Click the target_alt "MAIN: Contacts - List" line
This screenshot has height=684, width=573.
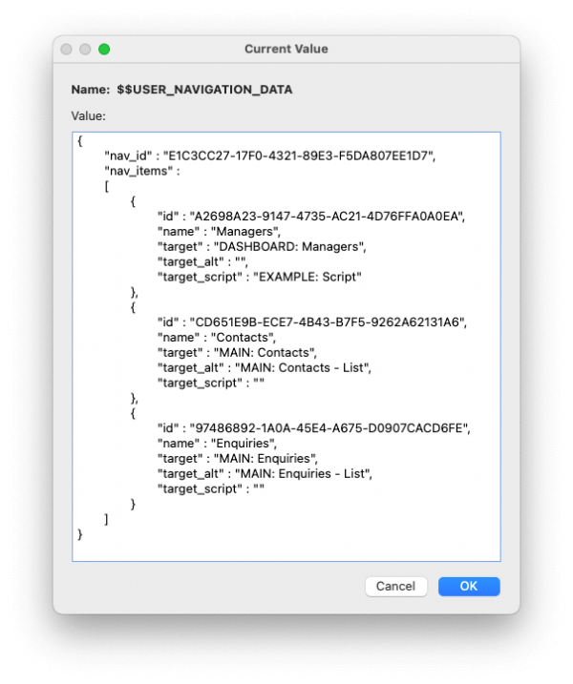click(265, 367)
